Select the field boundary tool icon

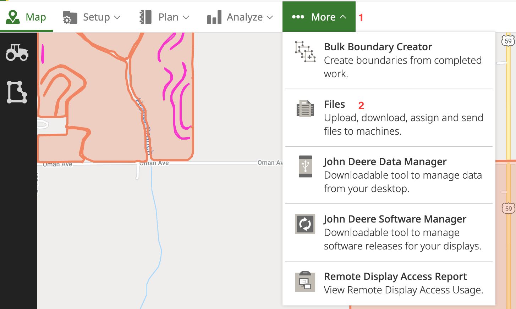tap(17, 92)
